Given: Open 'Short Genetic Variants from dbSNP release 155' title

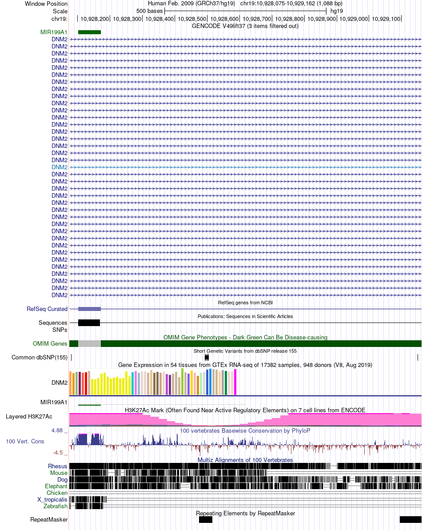Looking at the screenshot, I should (x=245, y=351).
